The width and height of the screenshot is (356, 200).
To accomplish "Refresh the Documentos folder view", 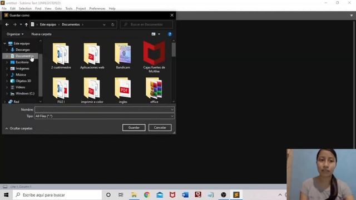I will coord(113,24).
